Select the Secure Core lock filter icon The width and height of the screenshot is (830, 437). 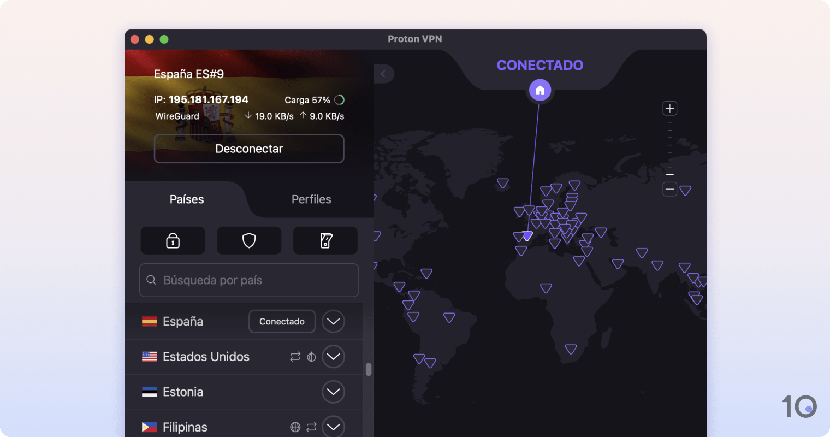pyautogui.click(x=173, y=240)
